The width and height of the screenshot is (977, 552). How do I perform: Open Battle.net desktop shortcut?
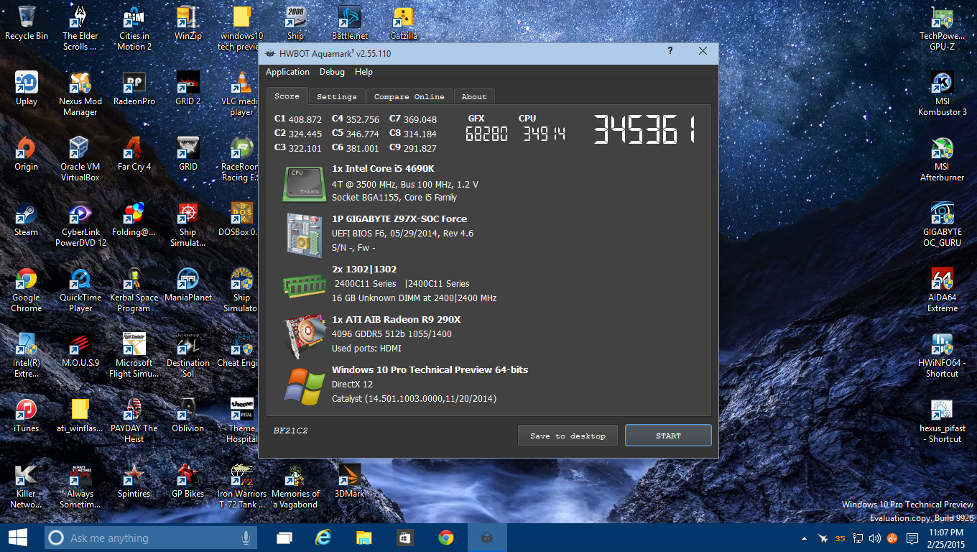pos(349,24)
